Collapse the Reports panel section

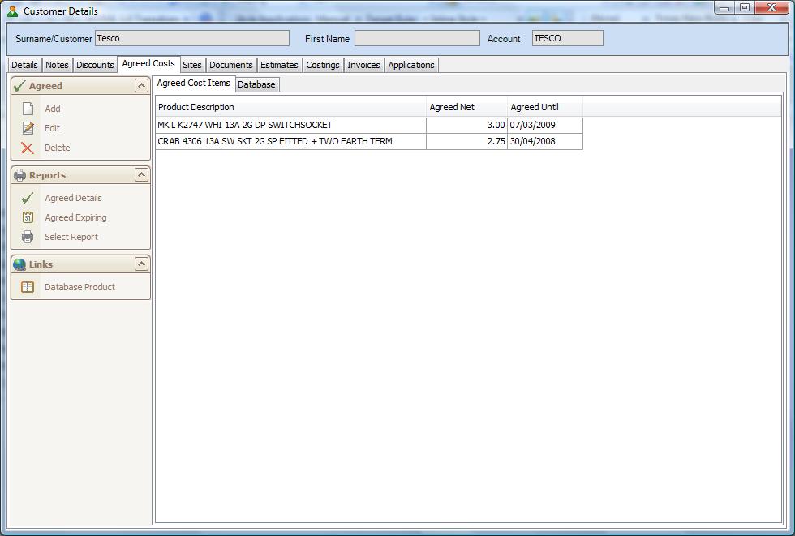click(x=141, y=175)
